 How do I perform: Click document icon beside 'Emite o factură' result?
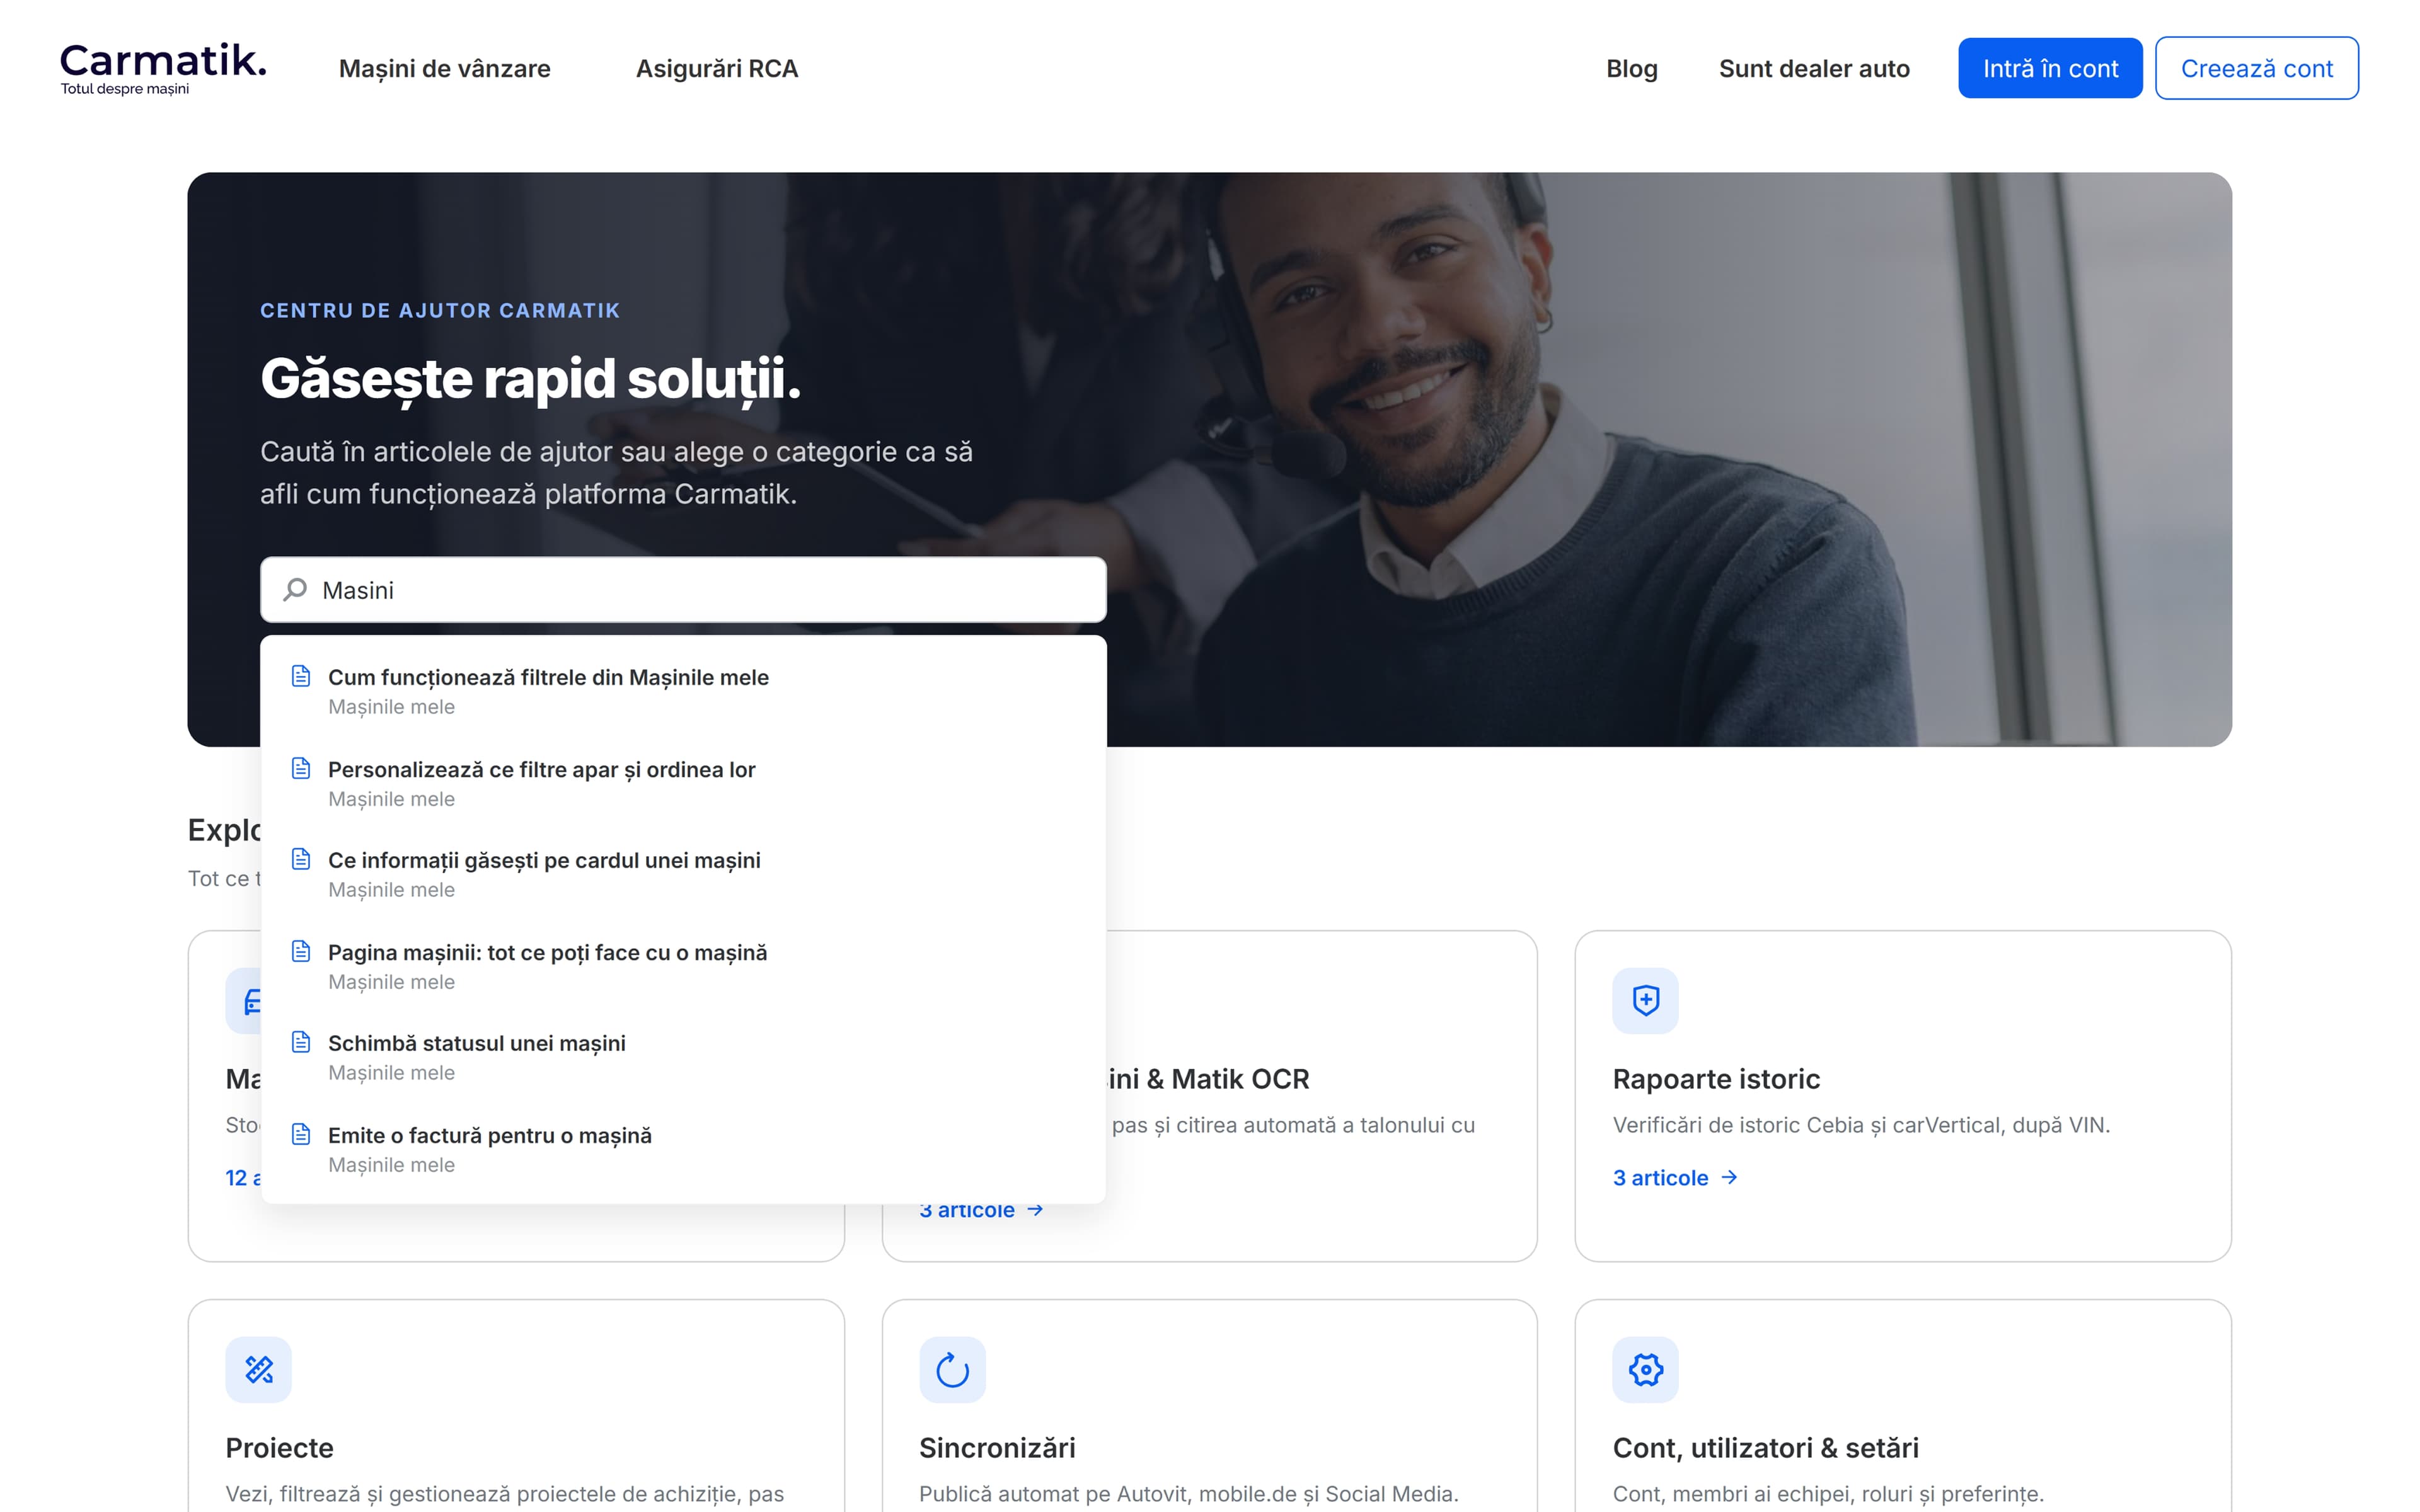point(301,1135)
